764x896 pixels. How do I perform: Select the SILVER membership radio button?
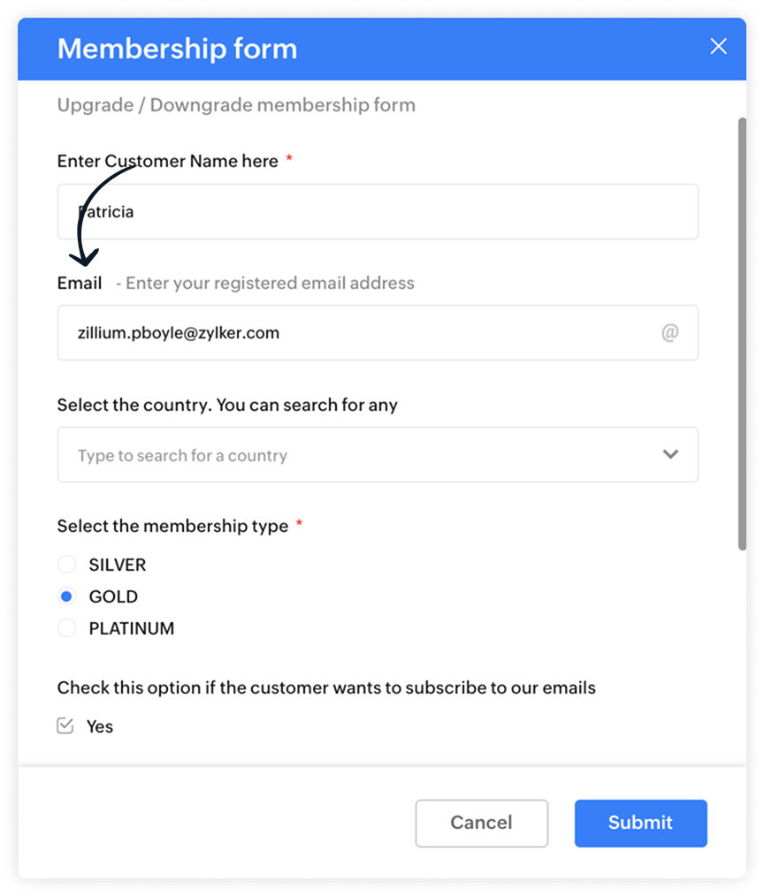67,565
